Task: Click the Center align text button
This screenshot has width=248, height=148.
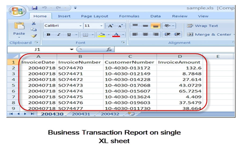Action: click(x=145, y=34)
